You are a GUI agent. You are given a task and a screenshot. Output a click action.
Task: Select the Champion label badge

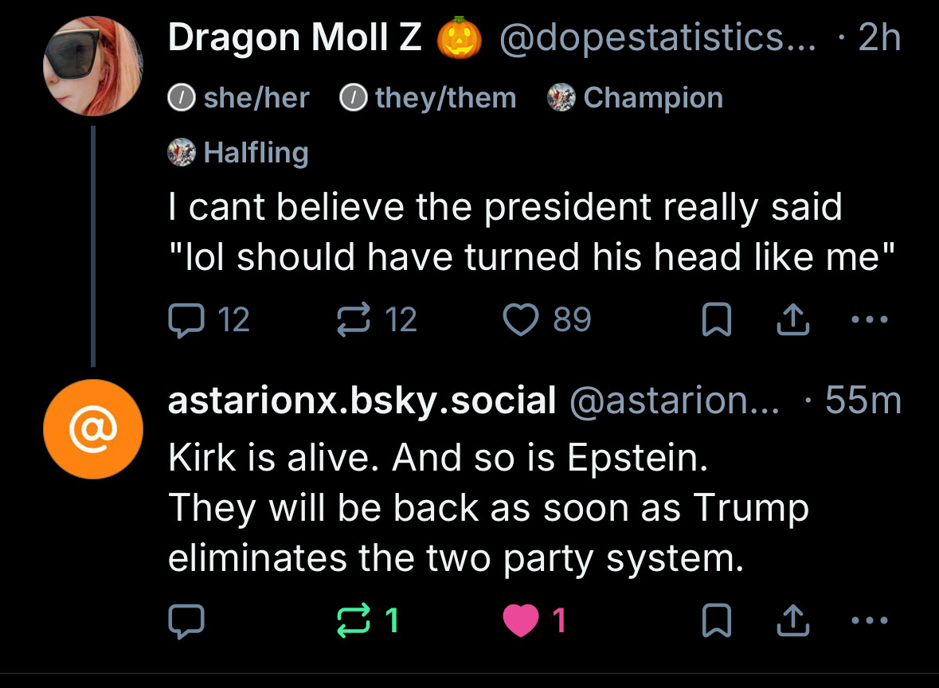pos(636,98)
